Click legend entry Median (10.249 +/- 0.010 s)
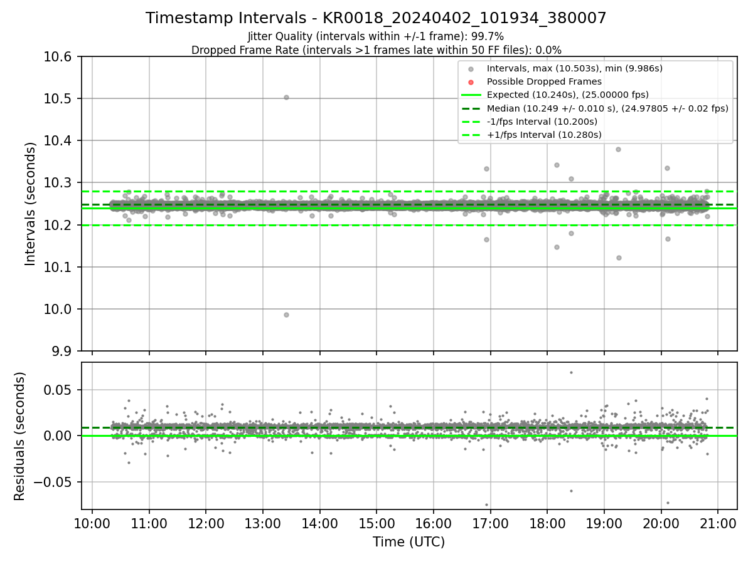 coord(607,108)
